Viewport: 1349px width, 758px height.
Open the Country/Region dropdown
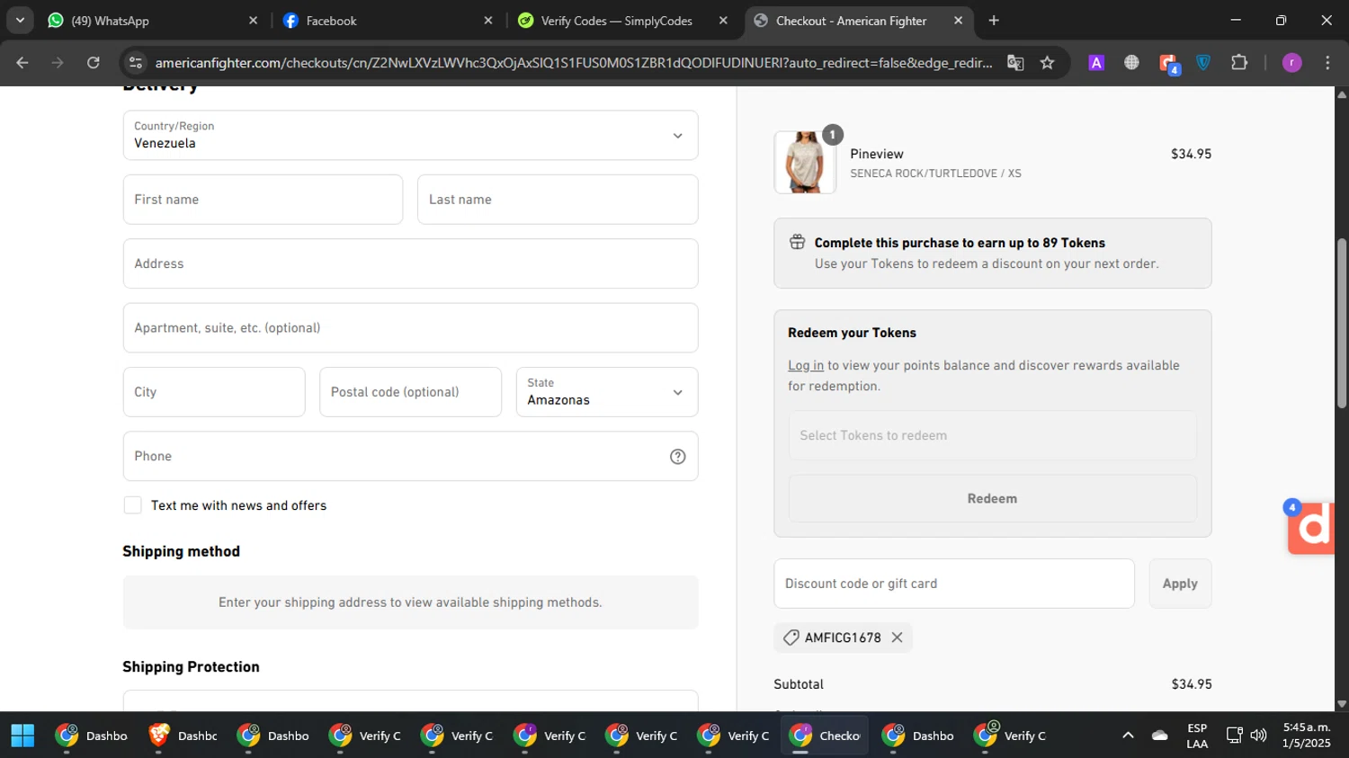tap(410, 135)
